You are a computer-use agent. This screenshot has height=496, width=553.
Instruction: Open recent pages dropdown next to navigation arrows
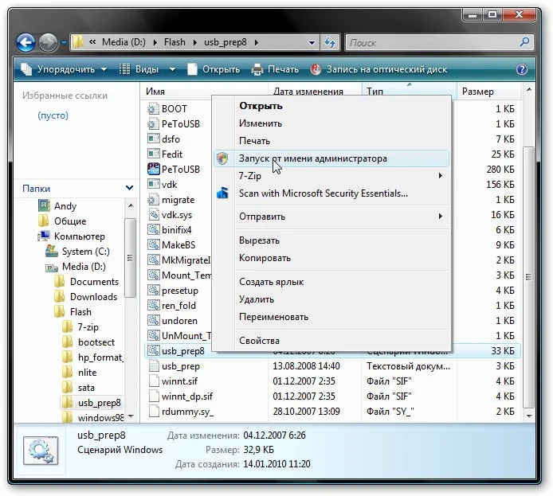[x=64, y=43]
